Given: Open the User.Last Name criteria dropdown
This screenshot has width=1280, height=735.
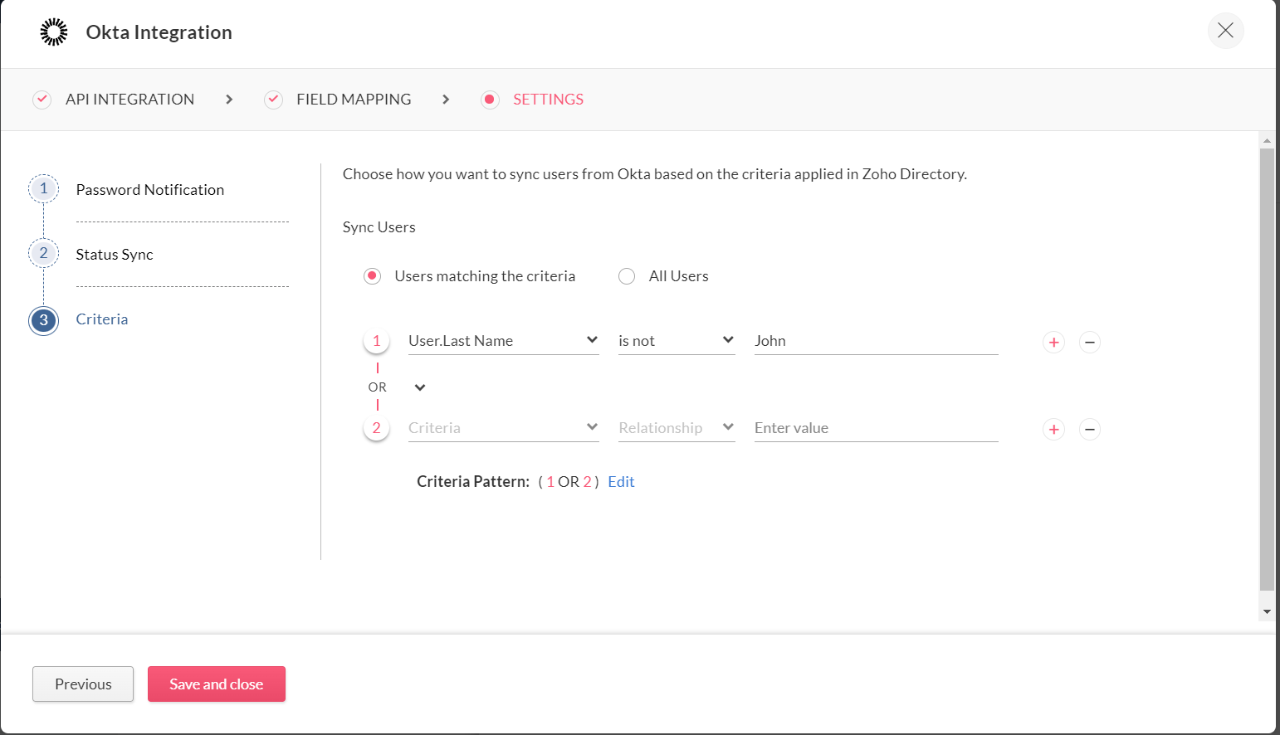Looking at the screenshot, I should point(503,341).
